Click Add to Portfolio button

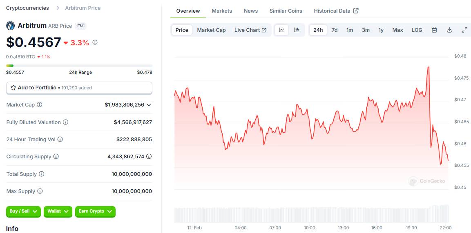click(x=79, y=88)
